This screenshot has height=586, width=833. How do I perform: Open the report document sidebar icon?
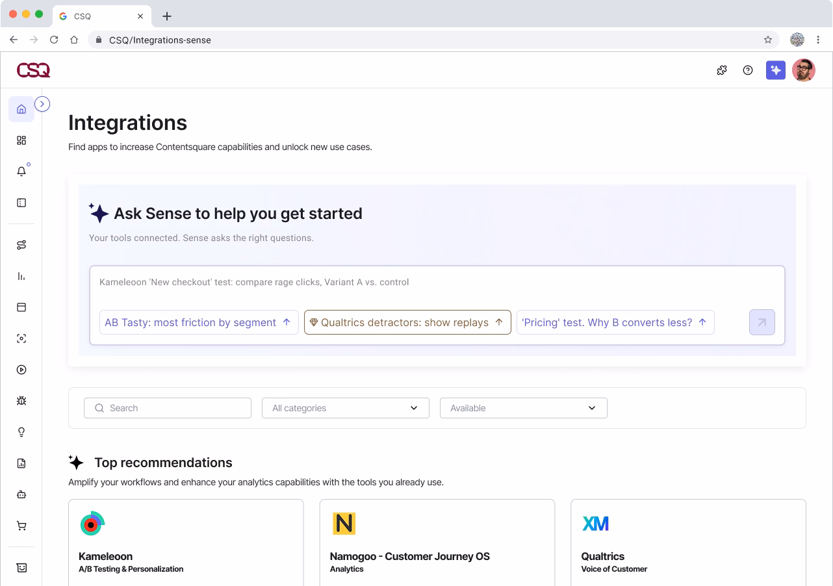(21, 463)
